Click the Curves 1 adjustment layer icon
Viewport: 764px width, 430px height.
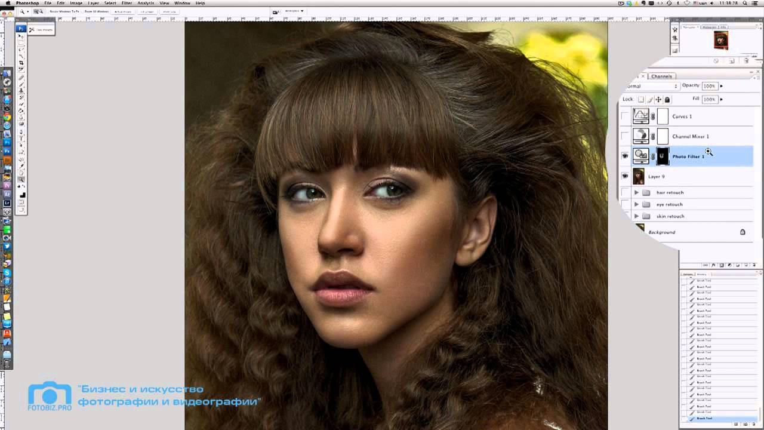(641, 116)
